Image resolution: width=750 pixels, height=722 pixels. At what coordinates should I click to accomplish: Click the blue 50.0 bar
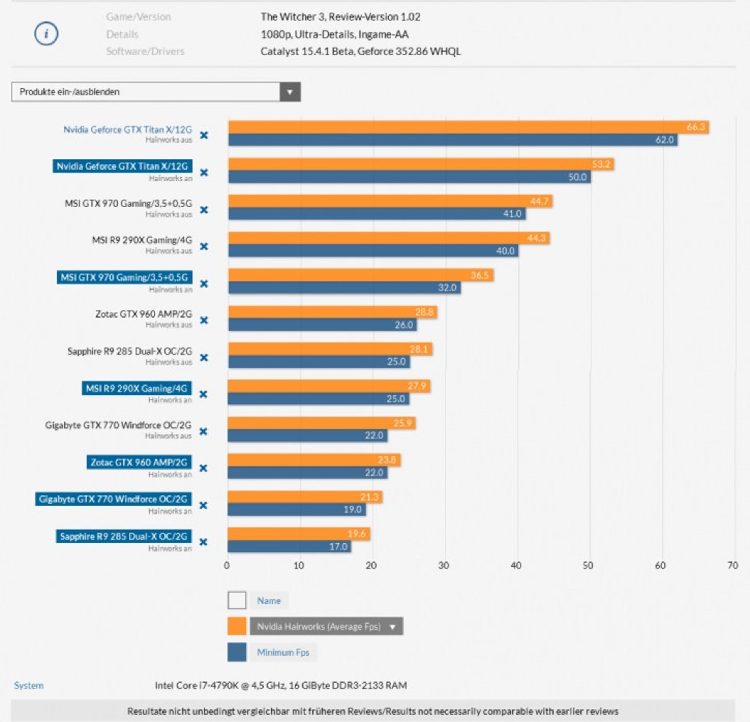[409, 177]
